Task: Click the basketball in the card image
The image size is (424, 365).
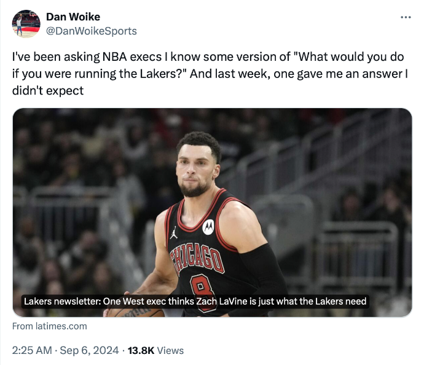Action: coord(138,312)
